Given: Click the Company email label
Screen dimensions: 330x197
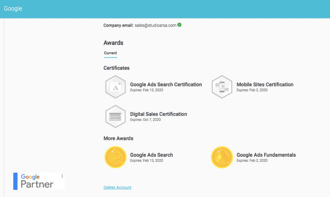Looking at the screenshot, I should click(118, 25).
